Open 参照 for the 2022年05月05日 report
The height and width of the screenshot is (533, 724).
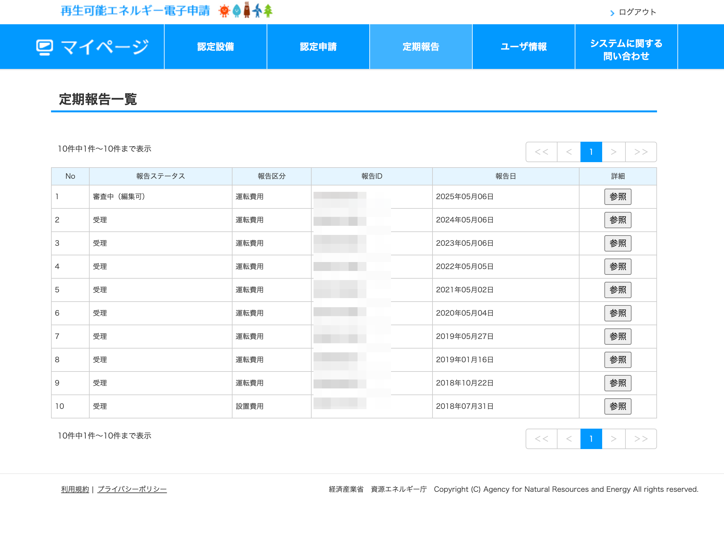point(617,266)
